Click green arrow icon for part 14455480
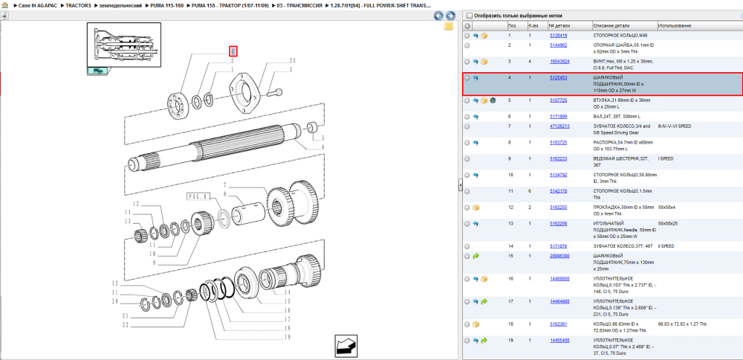Viewport: 743px width, 360px height. click(484, 341)
